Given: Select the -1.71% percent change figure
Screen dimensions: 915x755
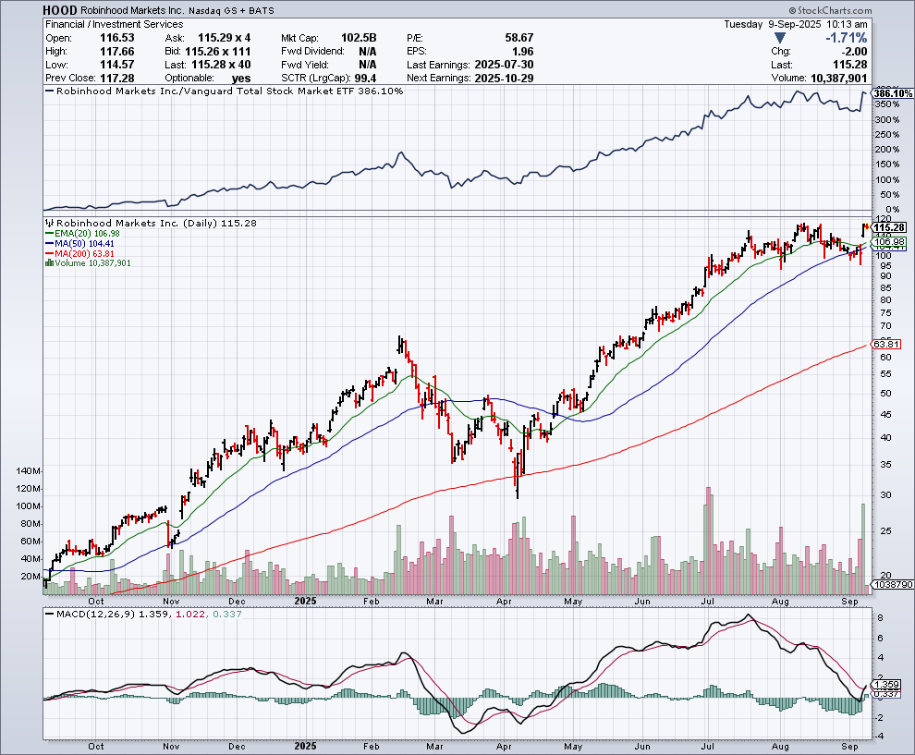Looking at the screenshot, I should [846, 38].
